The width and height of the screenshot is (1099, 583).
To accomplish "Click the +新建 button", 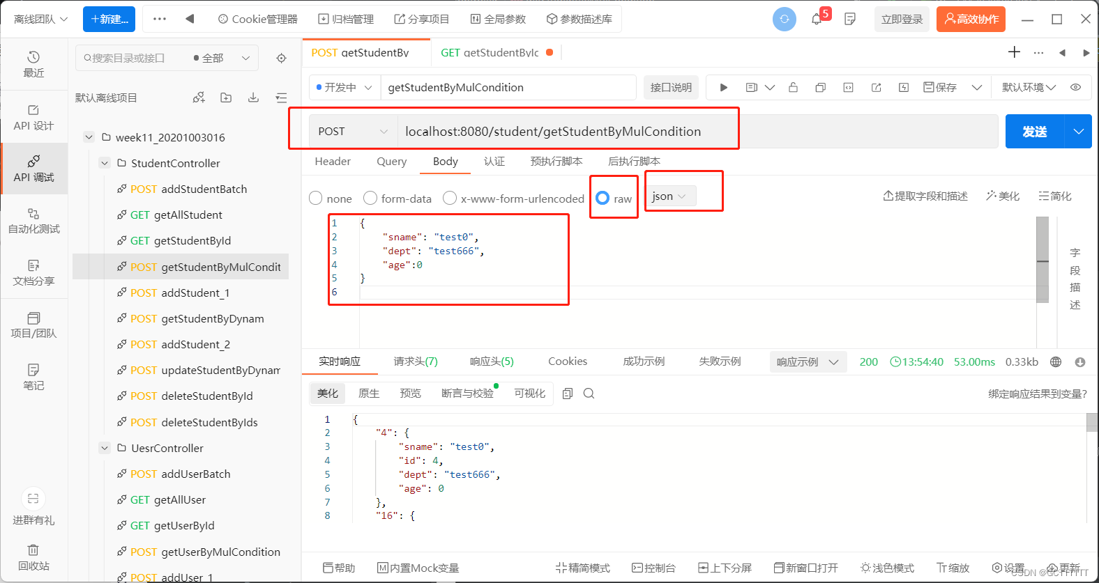I will tap(109, 19).
